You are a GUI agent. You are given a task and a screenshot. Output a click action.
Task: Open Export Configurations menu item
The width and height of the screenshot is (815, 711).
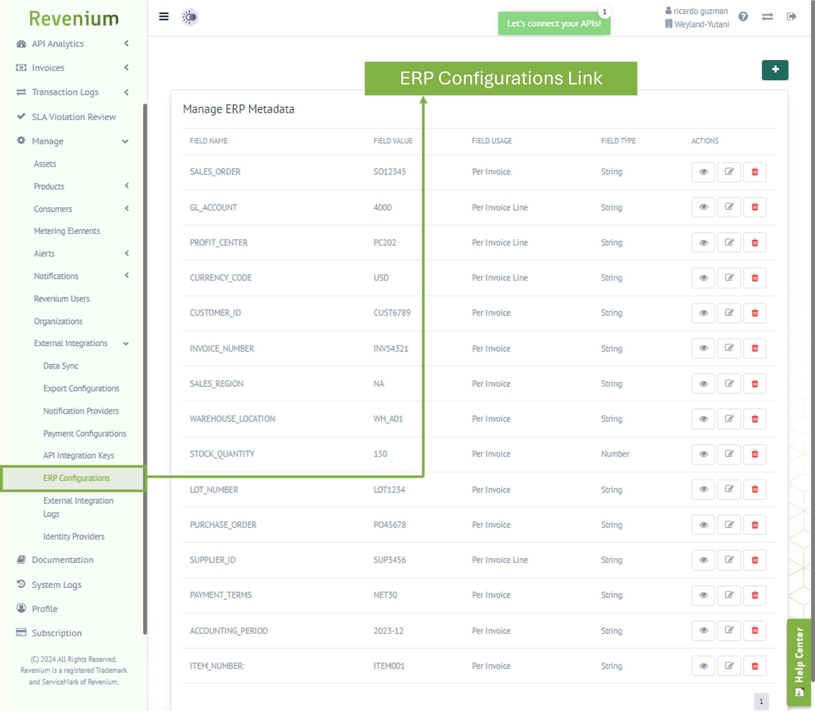point(81,388)
